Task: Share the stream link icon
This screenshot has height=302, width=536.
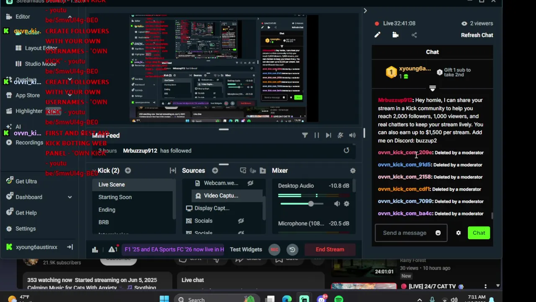Action: [414, 35]
